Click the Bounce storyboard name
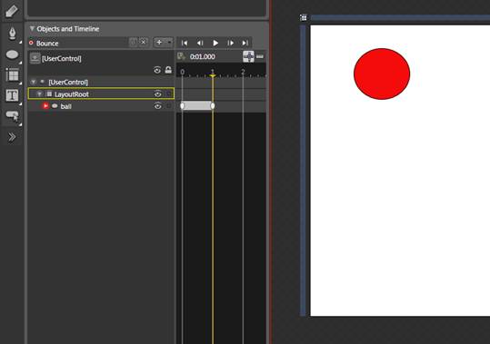490x344 pixels. coord(47,44)
